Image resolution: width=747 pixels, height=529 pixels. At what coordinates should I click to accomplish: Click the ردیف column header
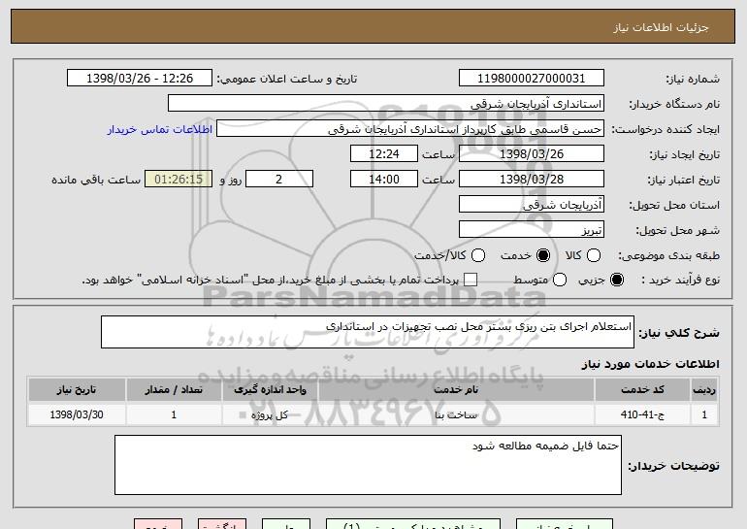704,390
